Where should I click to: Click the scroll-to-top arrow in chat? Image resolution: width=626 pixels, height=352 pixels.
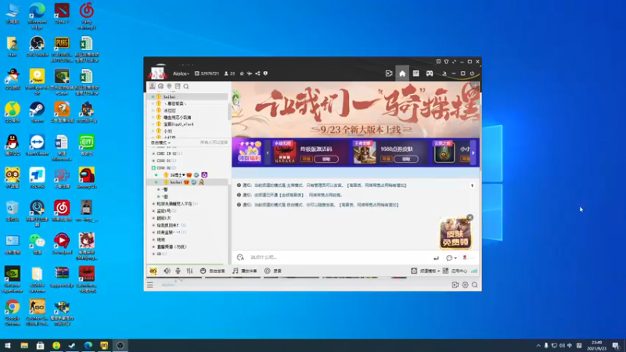pyautogui.click(x=472, y=185)
